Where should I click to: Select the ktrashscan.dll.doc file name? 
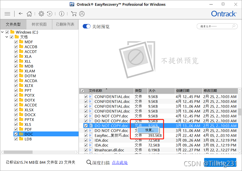pos(109,150)
